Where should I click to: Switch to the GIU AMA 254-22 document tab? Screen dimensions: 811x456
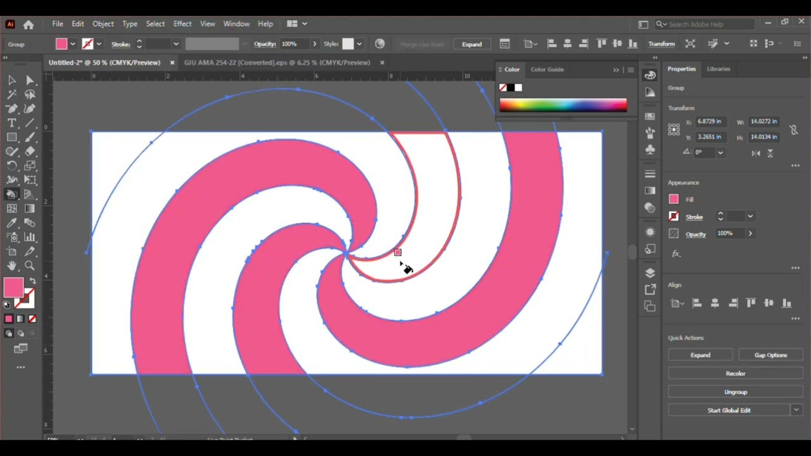[x=277, y=63]
